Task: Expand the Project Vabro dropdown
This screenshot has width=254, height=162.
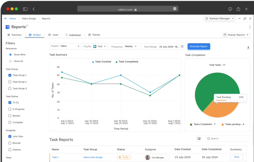Action: pyautogui.click(x=65, y=46)
